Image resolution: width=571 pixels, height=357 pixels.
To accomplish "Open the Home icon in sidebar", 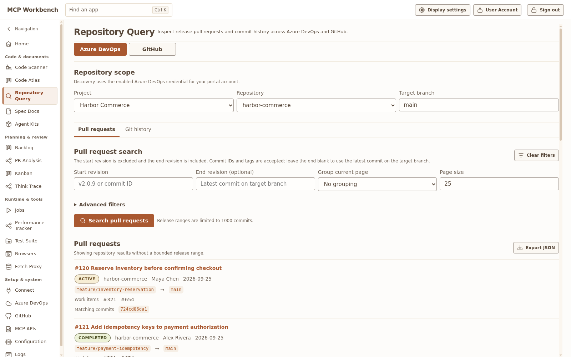I will 9,44.
